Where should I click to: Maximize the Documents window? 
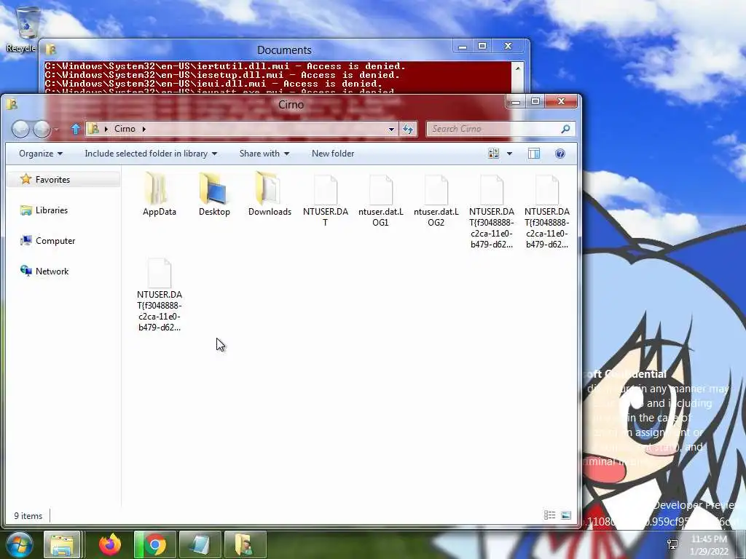(x=482, y=46)
